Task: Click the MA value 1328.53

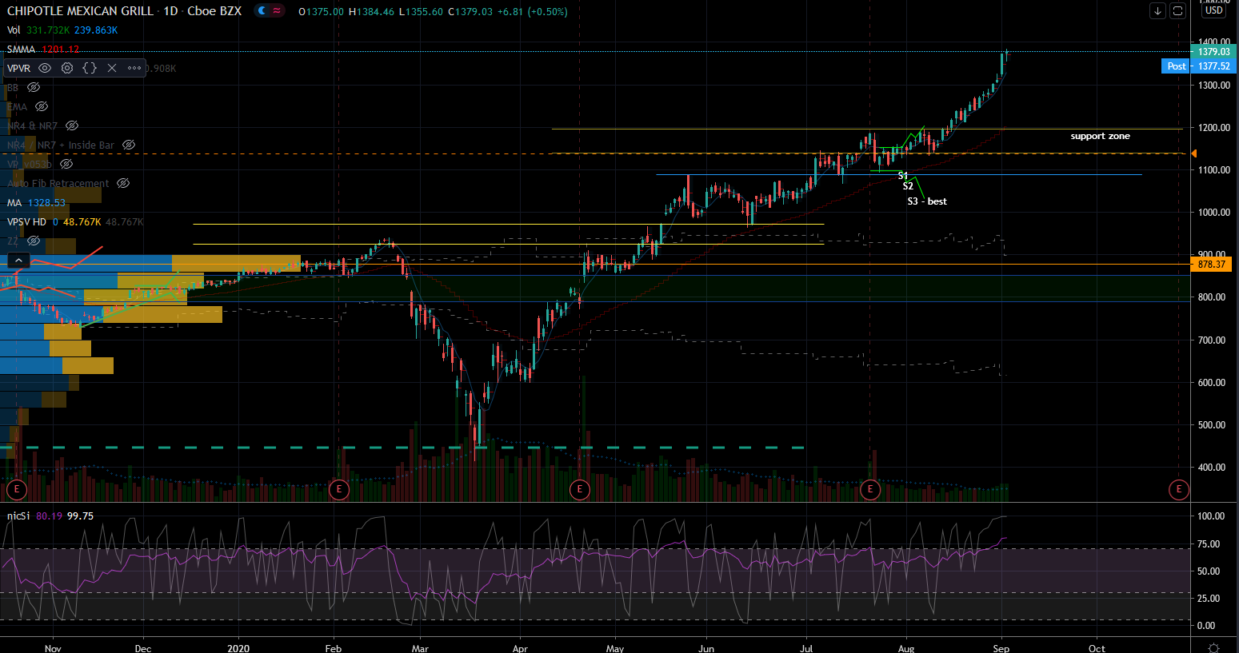Action: coord(46,203)
